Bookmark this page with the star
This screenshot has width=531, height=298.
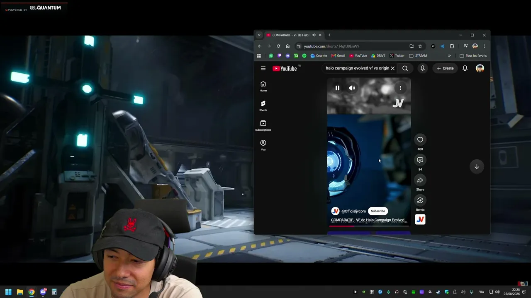pyautogui.click(x=420, y=46)
